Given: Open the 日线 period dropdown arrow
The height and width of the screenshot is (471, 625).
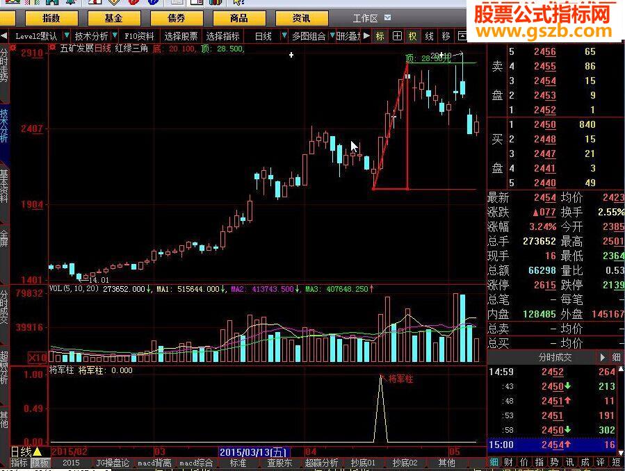Looking at the screenshot, I should click(284, 36).
